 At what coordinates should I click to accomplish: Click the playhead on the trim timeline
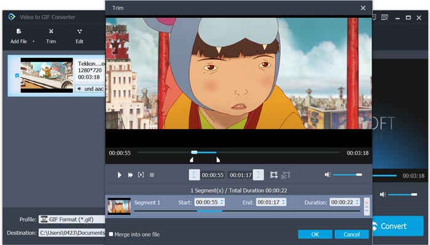(194, 152)
